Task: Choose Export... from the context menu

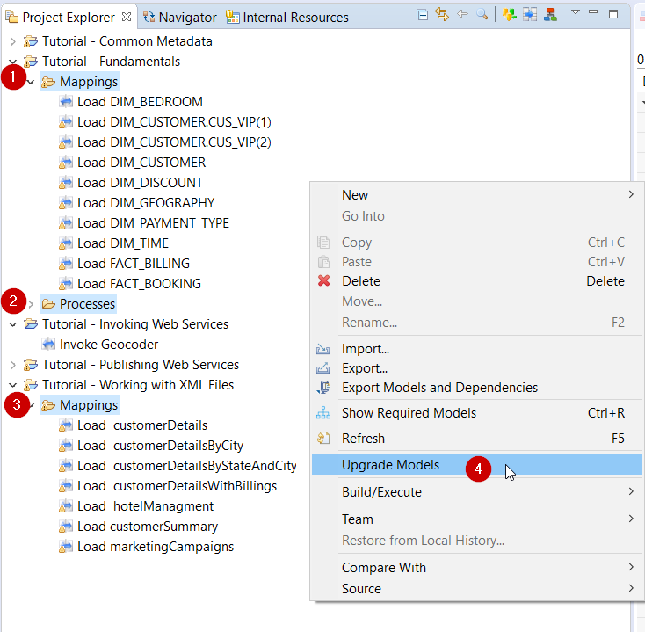Action: point(477,368)
